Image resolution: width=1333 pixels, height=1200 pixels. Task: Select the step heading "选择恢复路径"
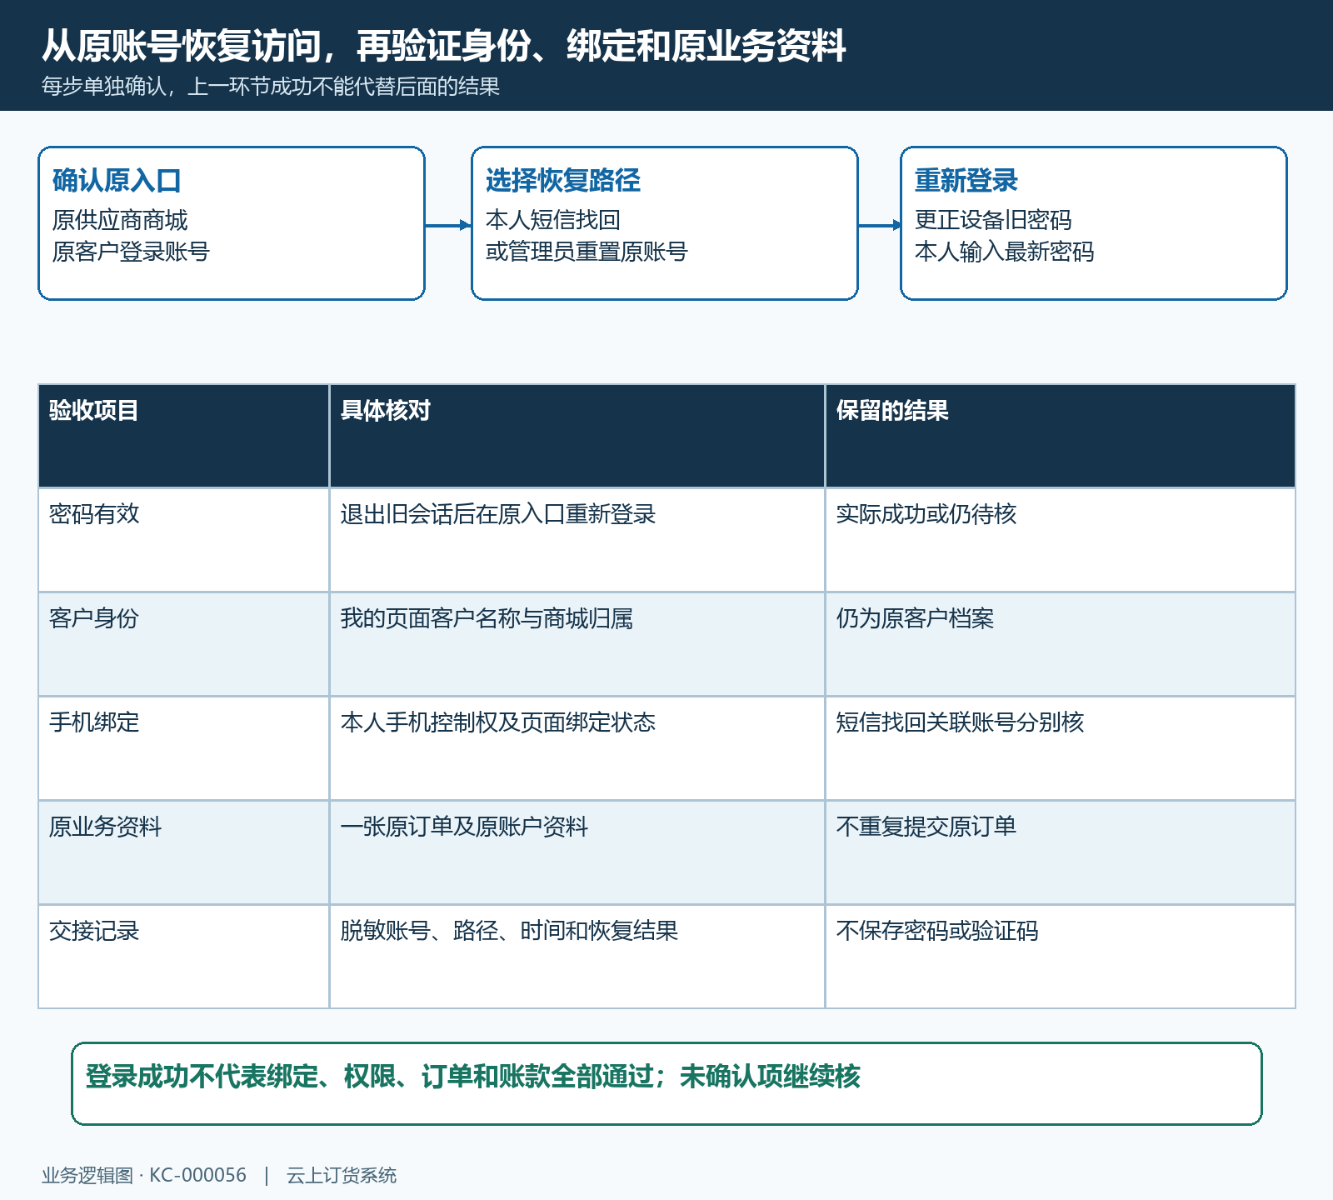click(x=563, y=180)
